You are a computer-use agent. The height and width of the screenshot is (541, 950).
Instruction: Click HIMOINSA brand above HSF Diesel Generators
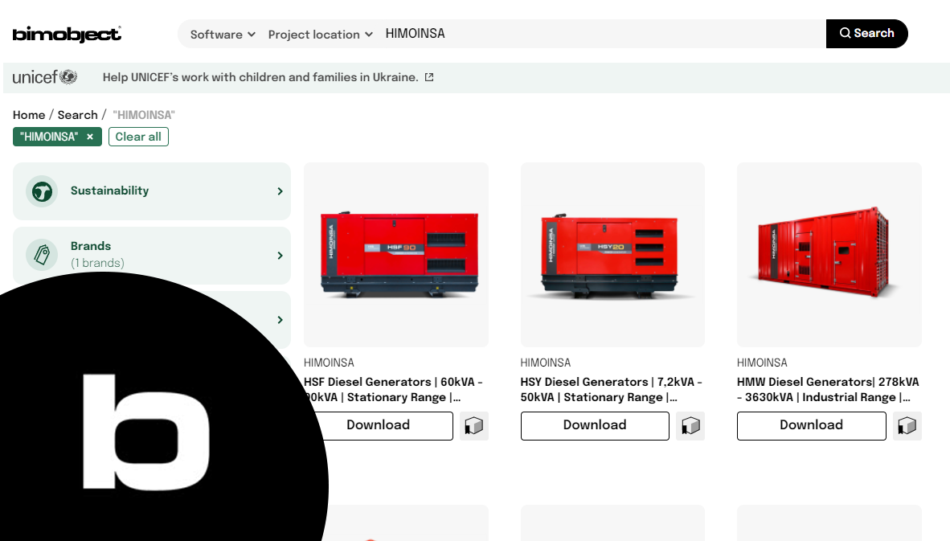point(329,363)
